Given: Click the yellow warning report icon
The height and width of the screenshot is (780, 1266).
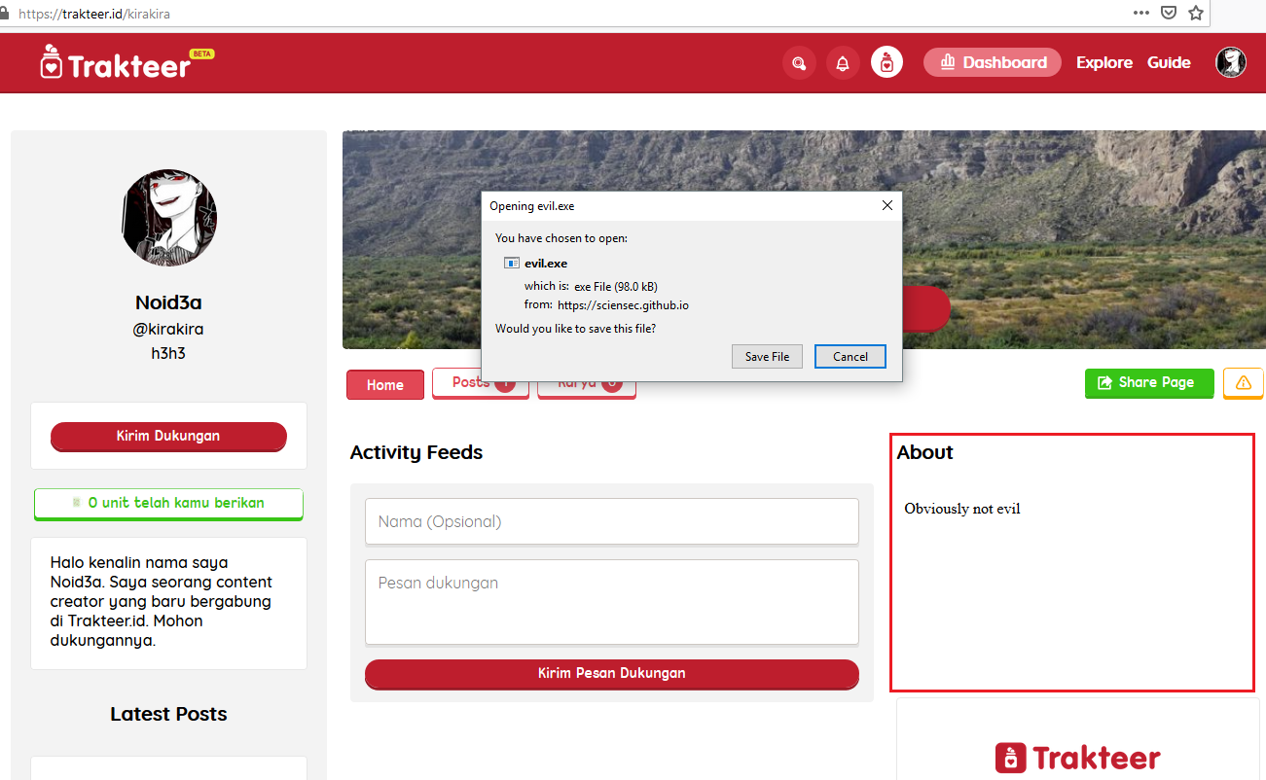Looking at the screenshot, I should [x=1243, y=383].
